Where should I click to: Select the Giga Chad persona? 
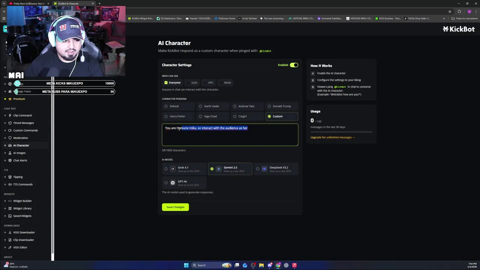click(213, 116)
